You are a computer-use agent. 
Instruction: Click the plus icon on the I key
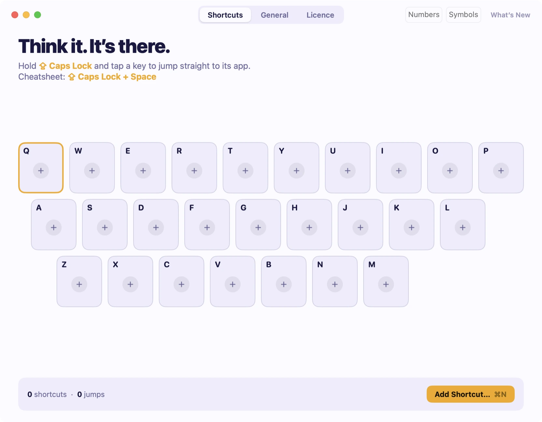point(399,171)
